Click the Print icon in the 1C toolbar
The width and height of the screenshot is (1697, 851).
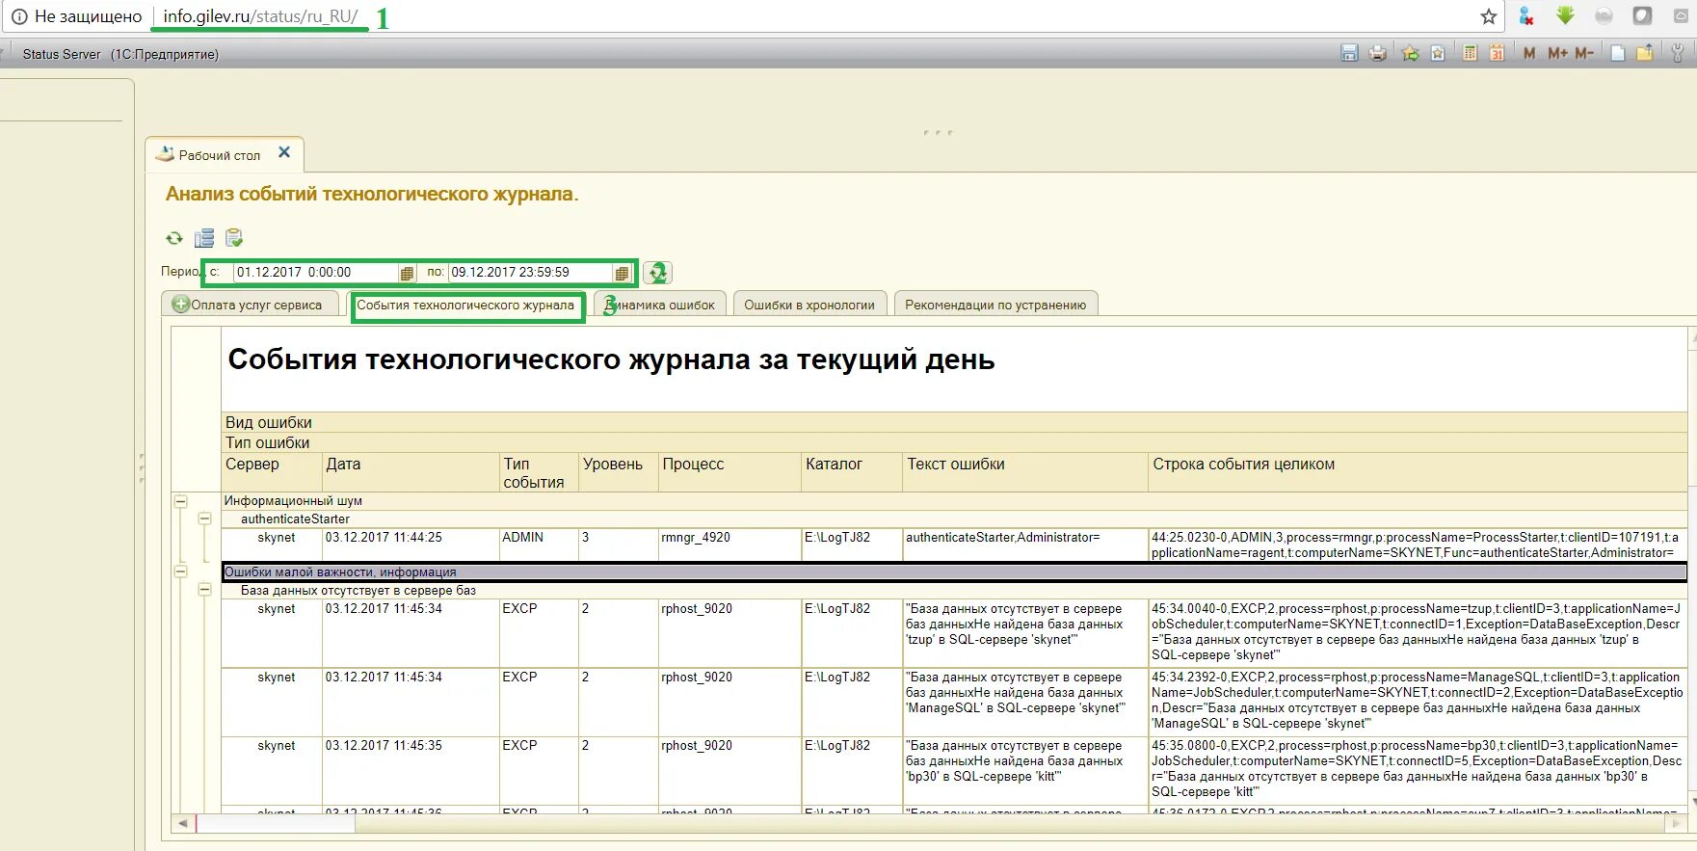coord(1378,53)
